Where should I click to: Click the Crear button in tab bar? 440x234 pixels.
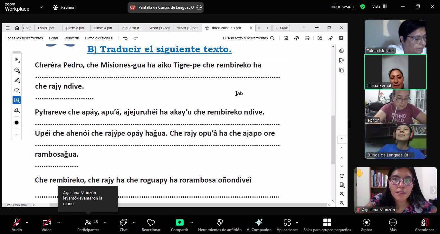click(281, 28)
